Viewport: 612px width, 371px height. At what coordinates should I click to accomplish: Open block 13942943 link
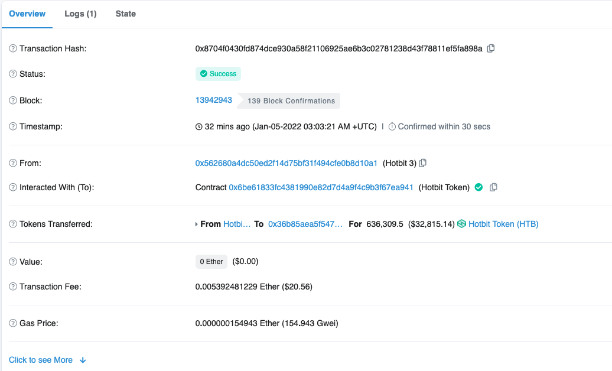coord(214,100)
